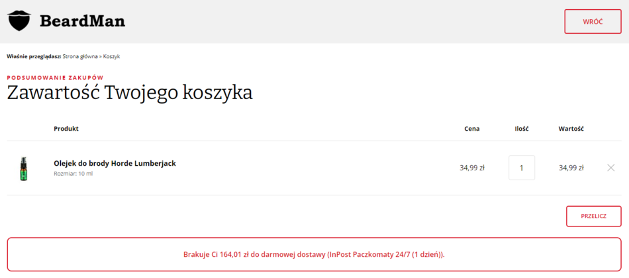Viewport: 629px width, 278px height.
Task: Focus the product quantity input field
Action: [x=522, y=168]
